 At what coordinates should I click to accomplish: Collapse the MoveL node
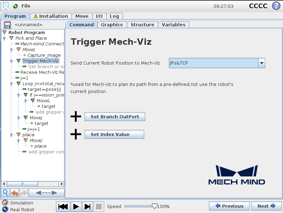[x=33, y=100]
